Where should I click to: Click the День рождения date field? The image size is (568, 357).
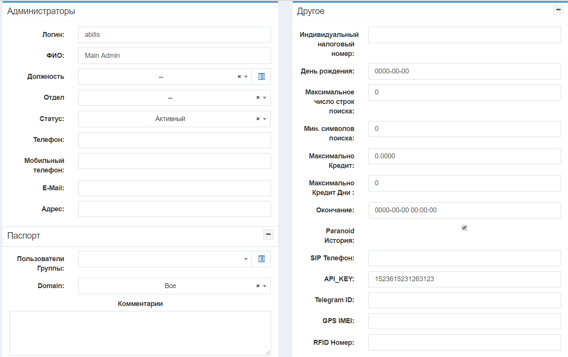point(464,71)
